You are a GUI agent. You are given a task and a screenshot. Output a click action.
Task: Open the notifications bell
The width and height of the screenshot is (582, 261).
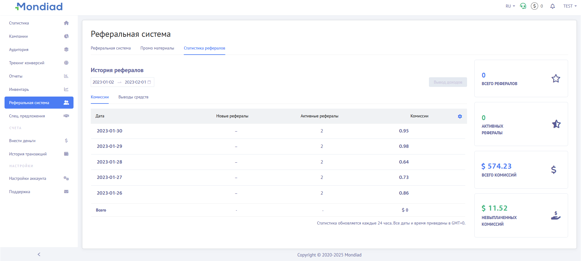[553, 6]
